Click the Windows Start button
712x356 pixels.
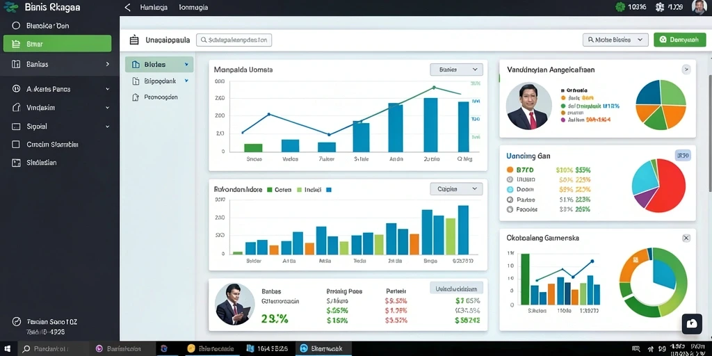8,349
